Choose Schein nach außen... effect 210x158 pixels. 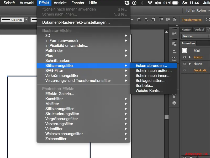click(154, 71)
